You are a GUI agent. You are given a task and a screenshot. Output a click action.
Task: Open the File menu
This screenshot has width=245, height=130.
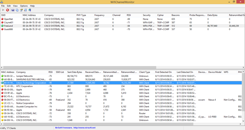(3, 6)
